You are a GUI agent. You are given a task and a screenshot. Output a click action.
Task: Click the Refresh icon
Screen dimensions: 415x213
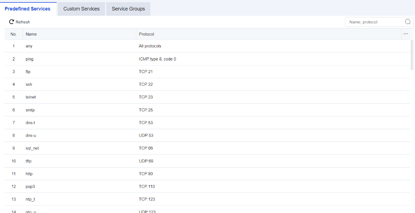(x=11, y=22)
